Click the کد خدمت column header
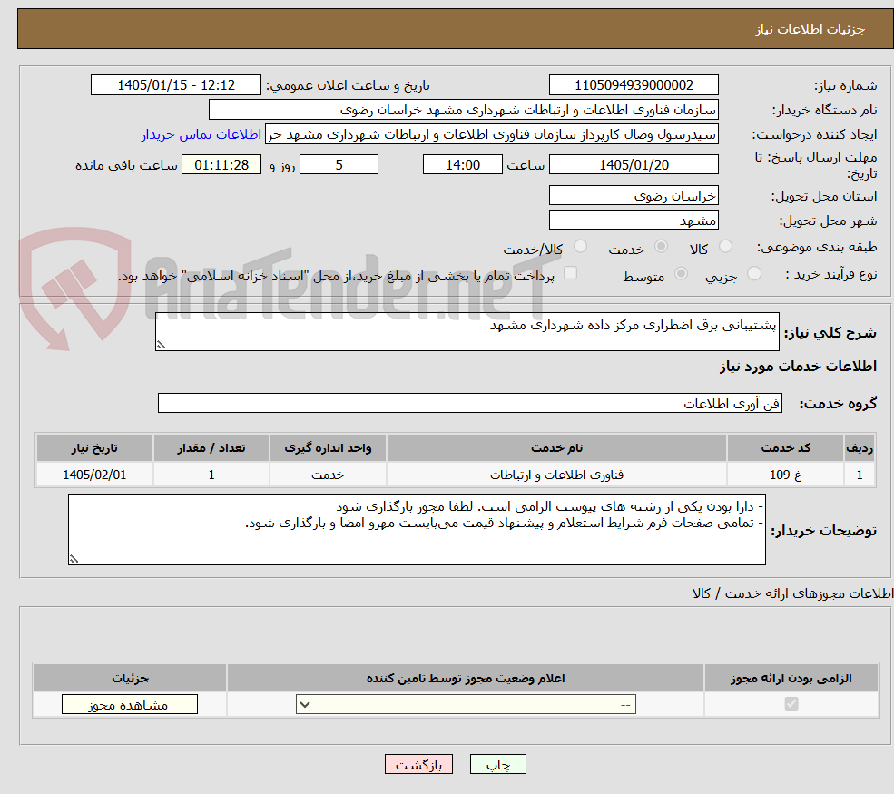 (x=785, y=448)
